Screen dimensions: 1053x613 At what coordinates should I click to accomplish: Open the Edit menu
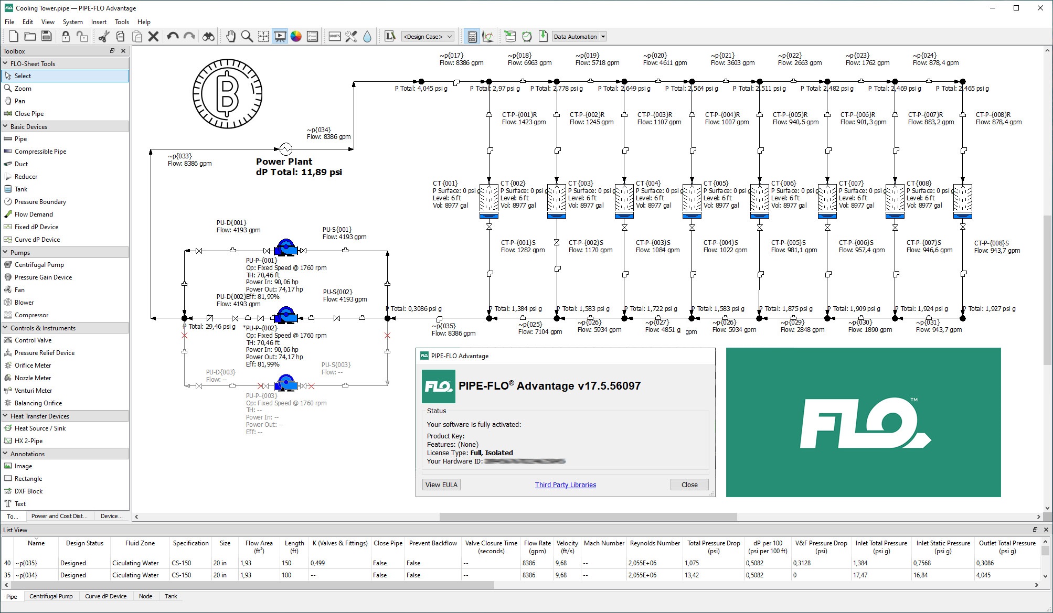click(x=28, y=22)
